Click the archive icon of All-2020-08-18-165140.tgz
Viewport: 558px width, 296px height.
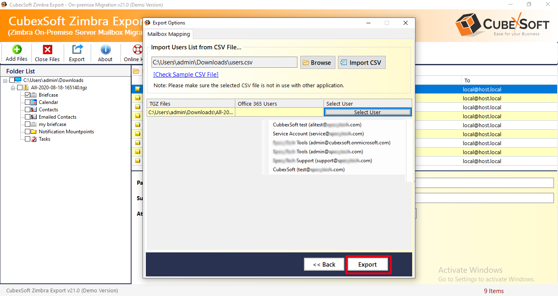pyautogui.click(x=26, y=88)
